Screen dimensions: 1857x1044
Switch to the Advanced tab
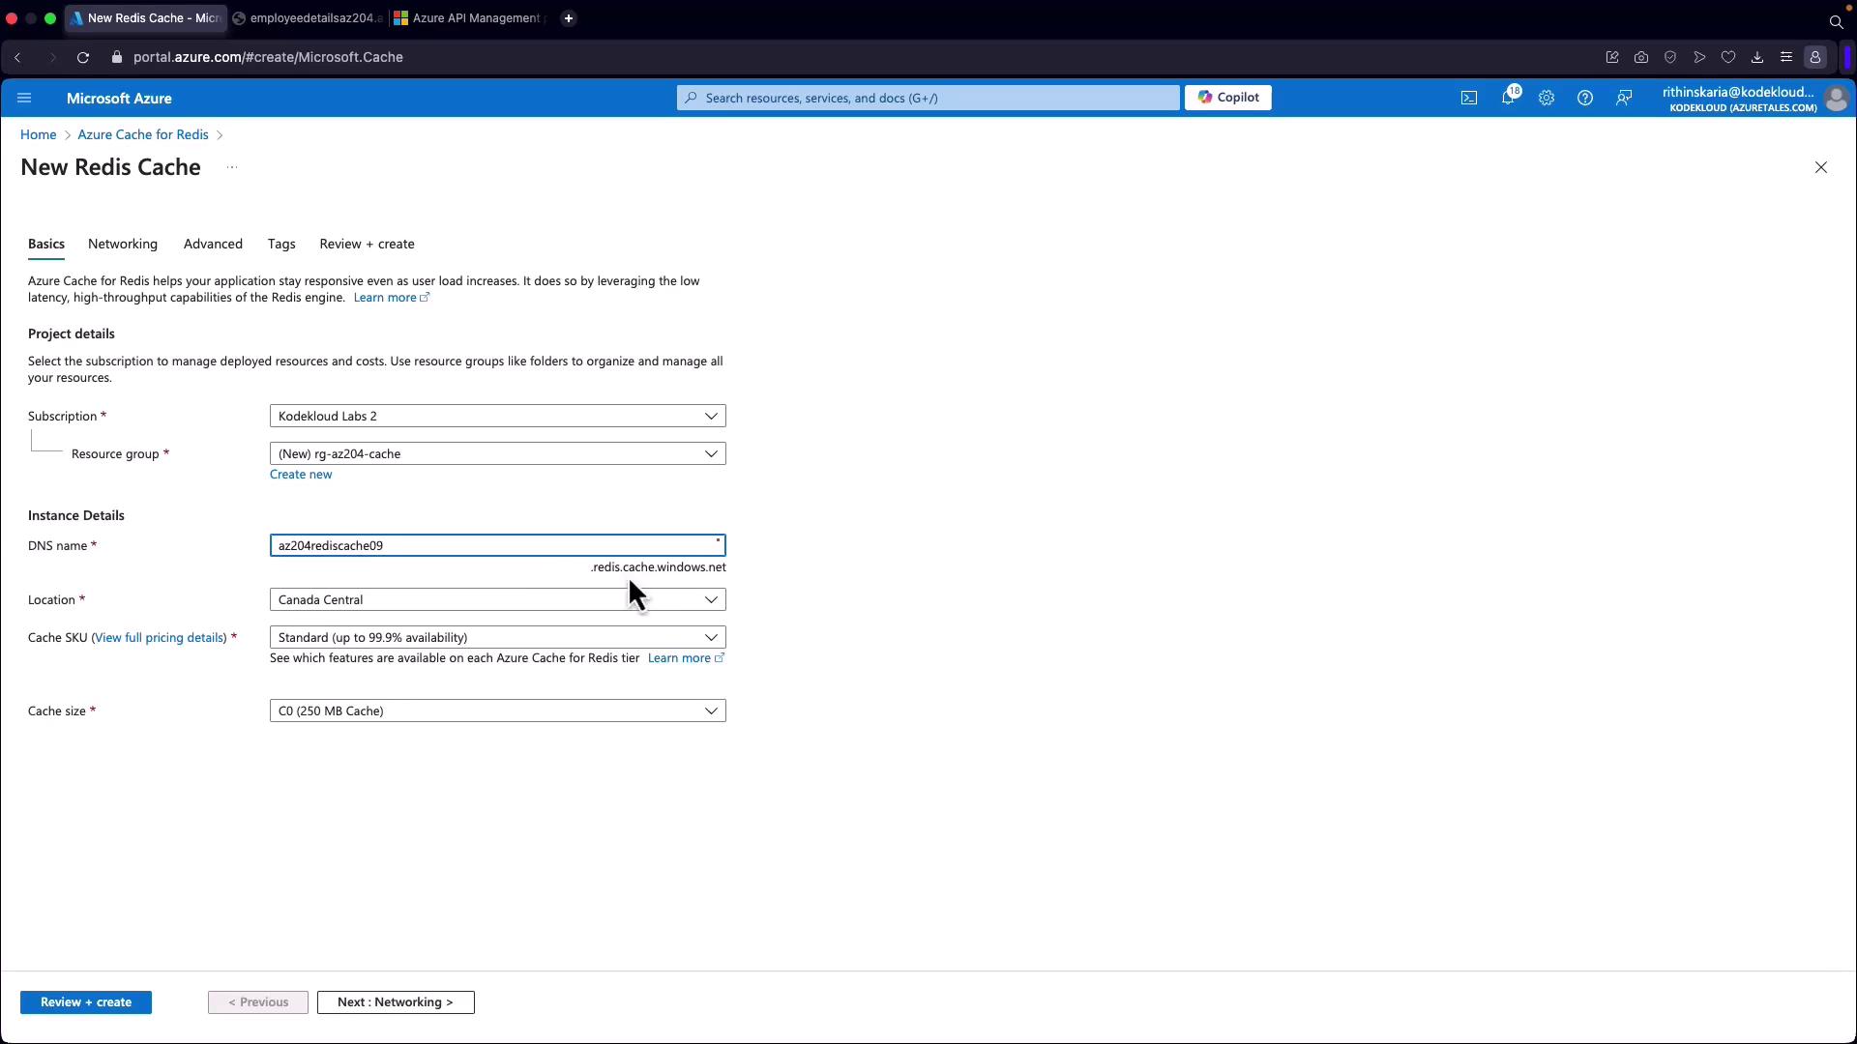click(213, 244)
